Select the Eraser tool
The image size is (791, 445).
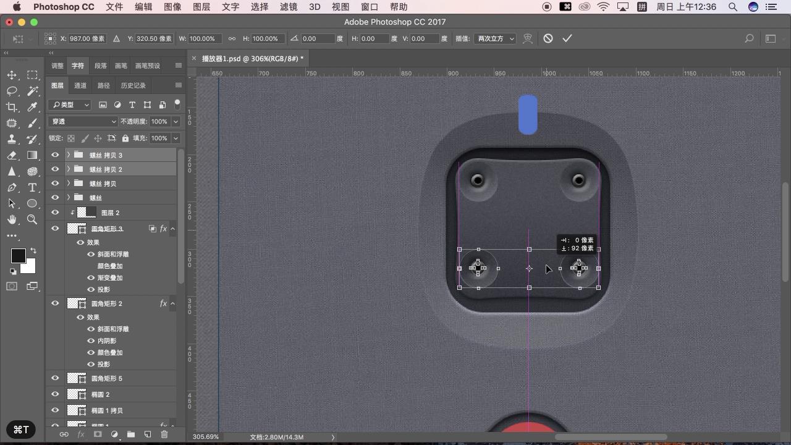(x=12, y=155)
